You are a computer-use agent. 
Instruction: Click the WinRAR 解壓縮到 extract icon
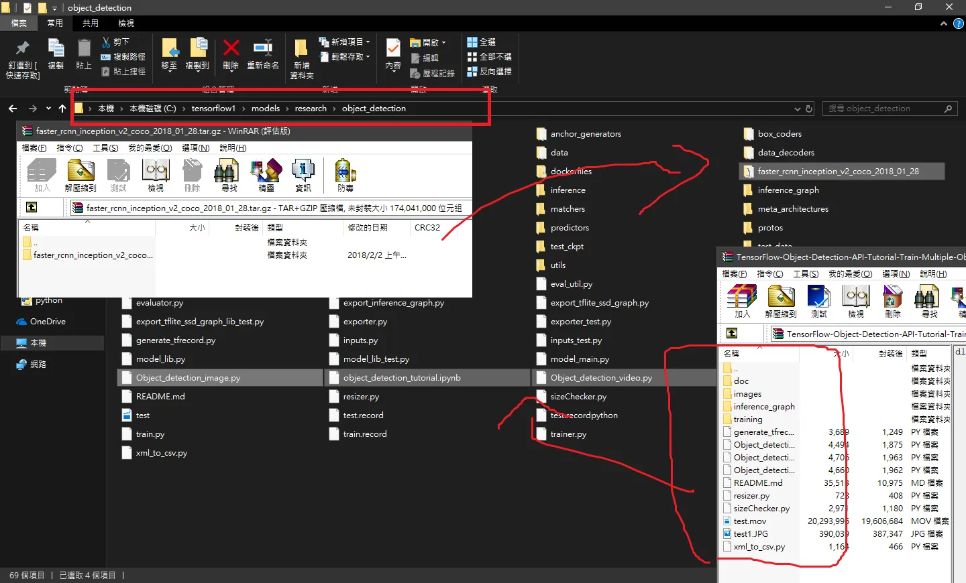(80, 176)
